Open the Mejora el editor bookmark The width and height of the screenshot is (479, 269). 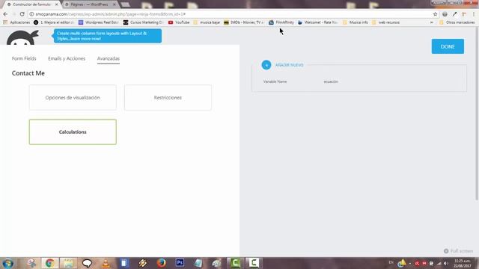coord(53,22)
